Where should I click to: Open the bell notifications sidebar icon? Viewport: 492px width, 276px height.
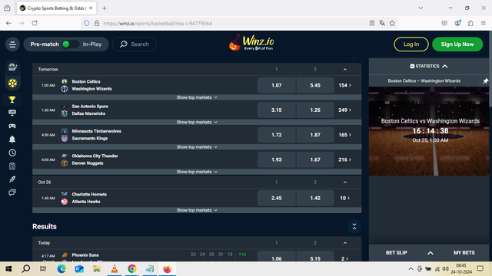[x=12, y=140]
